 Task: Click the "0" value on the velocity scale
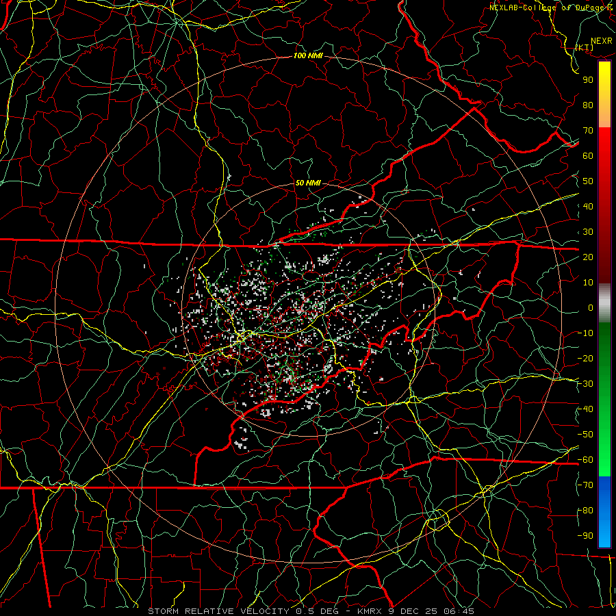(x=591, y=308)
